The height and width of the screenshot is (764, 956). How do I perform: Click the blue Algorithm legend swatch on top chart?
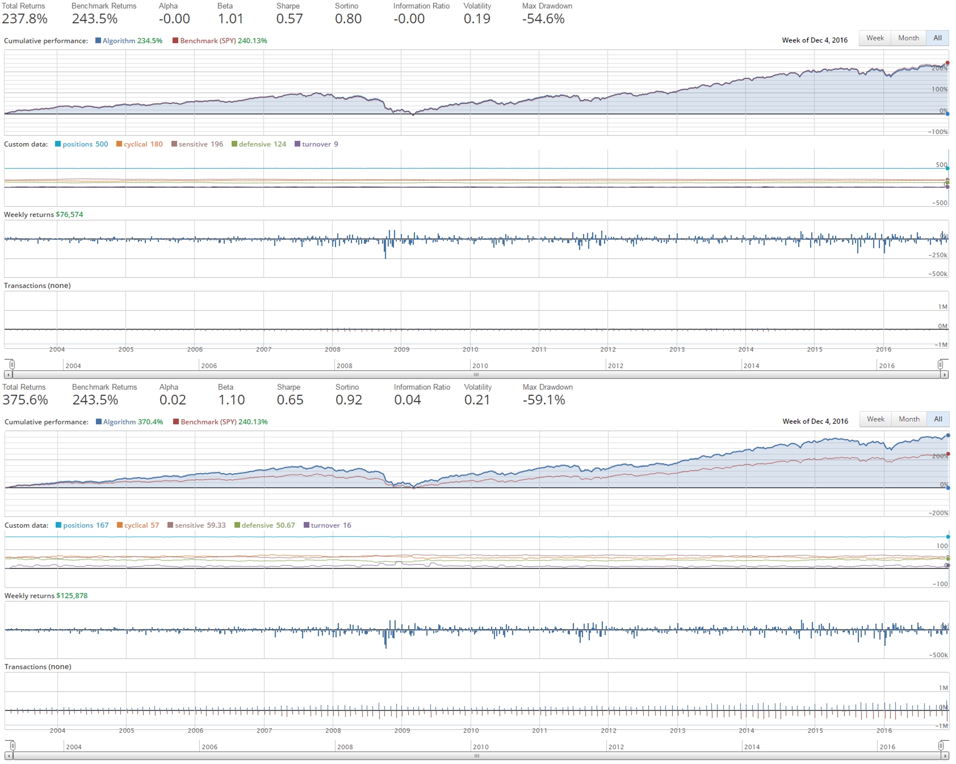click(x=98, y=40)
